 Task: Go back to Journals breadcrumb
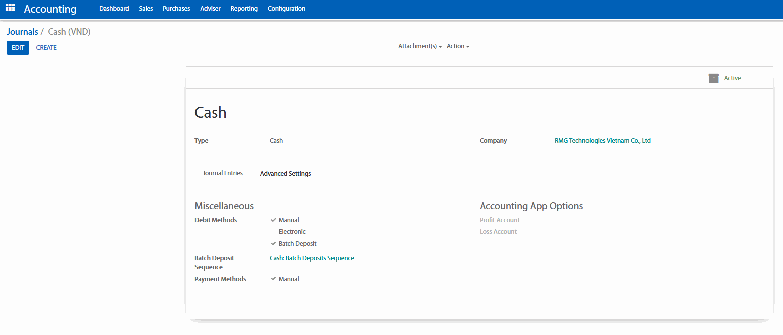point(22,32)
